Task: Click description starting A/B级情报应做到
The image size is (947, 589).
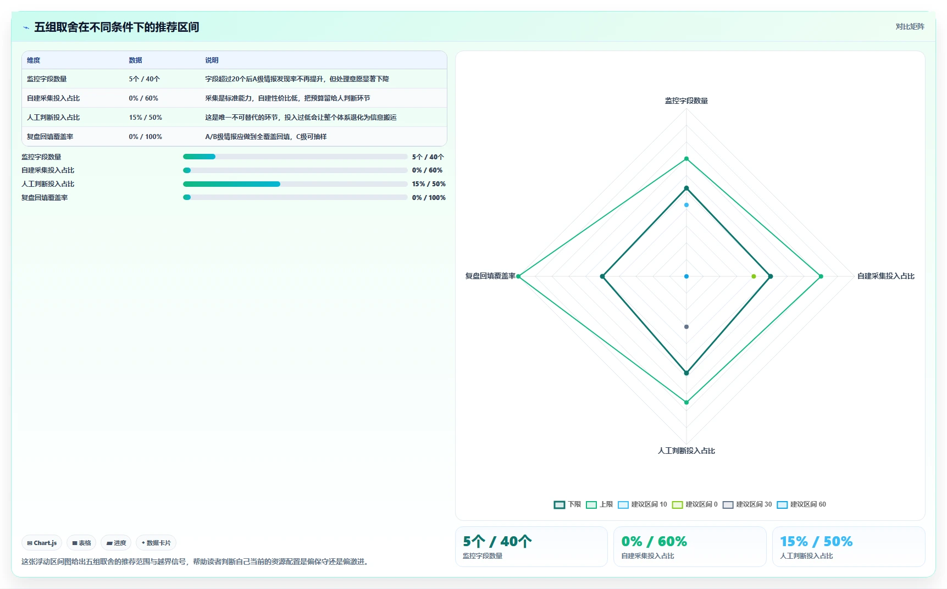Action: 266,137
